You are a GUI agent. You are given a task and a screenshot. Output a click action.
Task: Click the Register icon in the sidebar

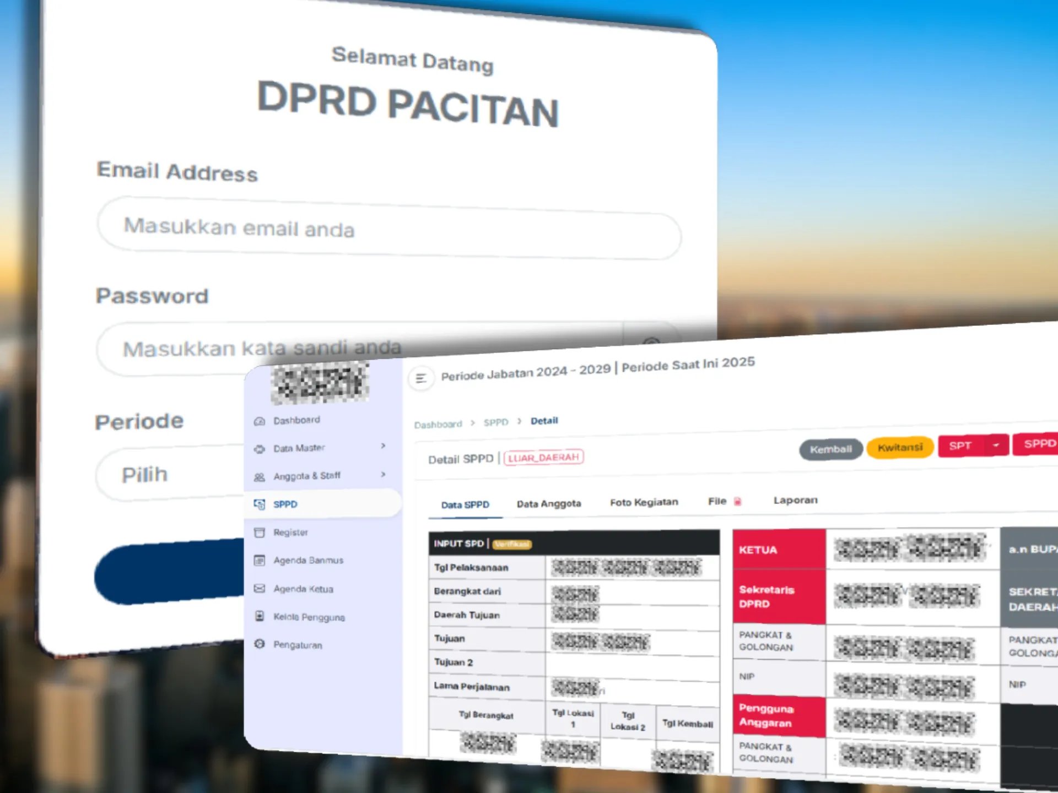click(x=260, y=533)
